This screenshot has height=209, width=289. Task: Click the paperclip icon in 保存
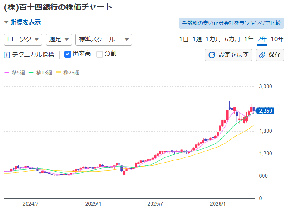pos(262,55)
